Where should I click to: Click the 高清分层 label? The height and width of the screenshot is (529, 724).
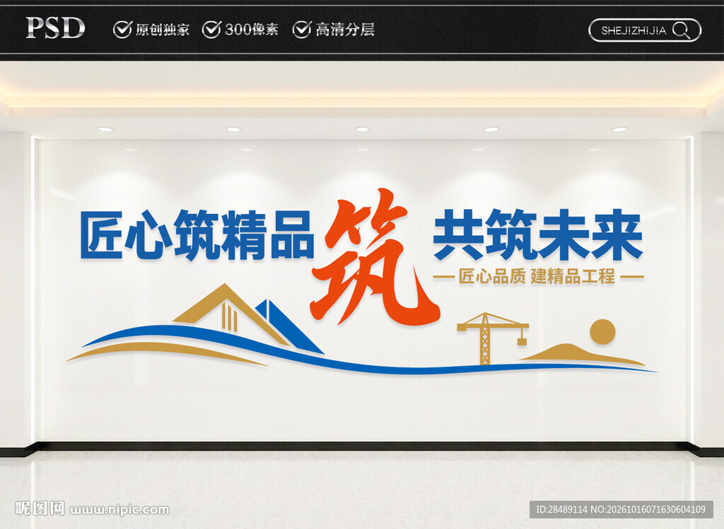pyautogui.click(x=345, y=30)
